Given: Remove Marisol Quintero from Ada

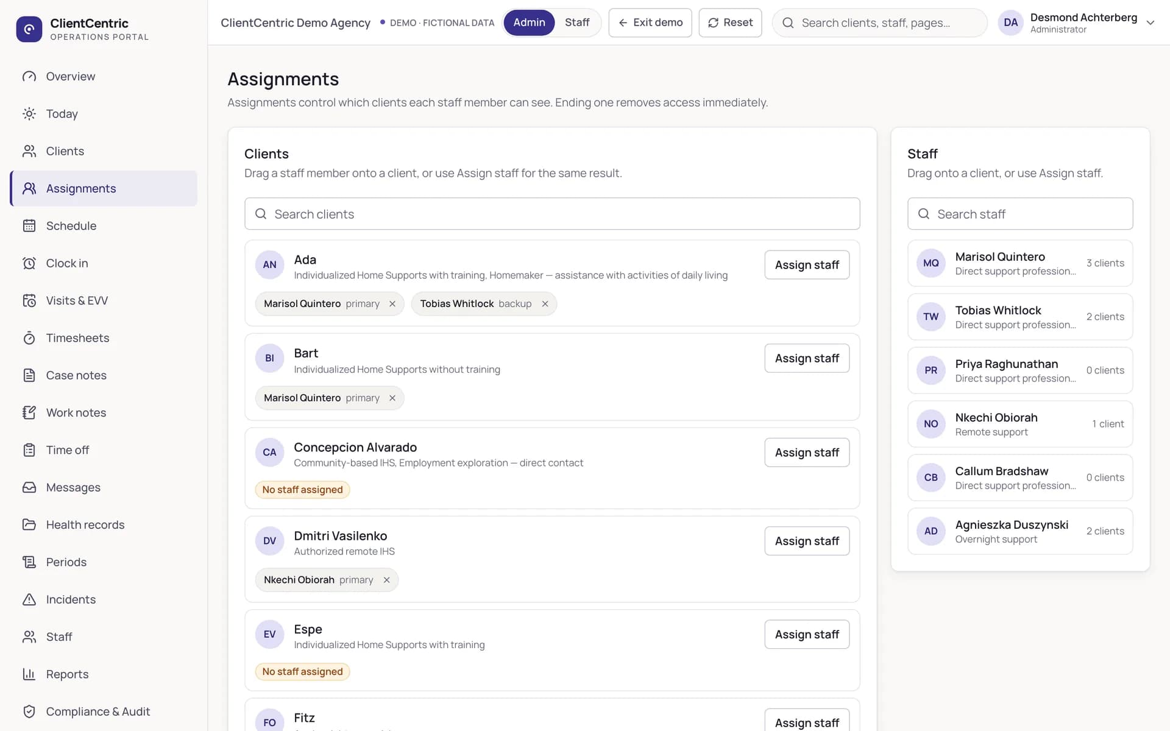Looking at the screenshot, I should click(392, 304).
